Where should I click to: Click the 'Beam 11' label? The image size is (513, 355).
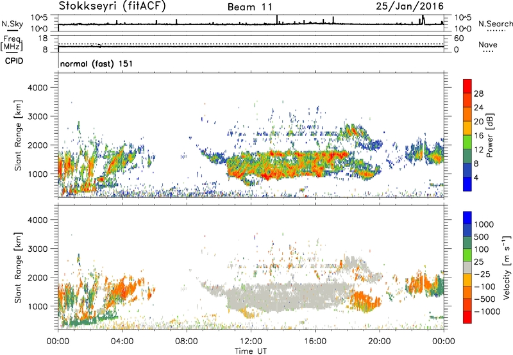250,7
